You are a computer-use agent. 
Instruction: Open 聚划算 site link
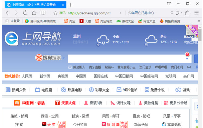pos(111,125)
